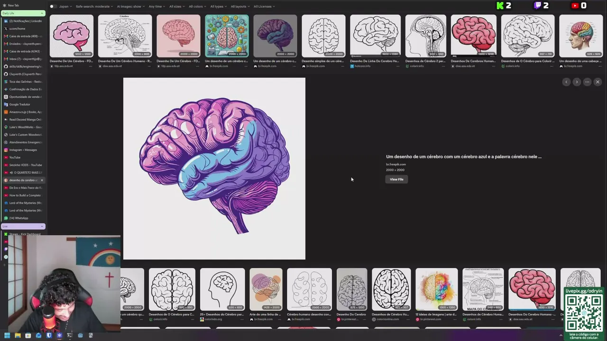607x341 pixels.
Task: Open the terminal from taskbar
Action: click(x=70, y=336)
